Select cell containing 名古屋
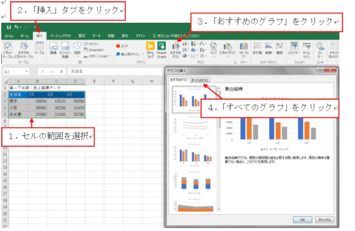Screen dimensions: 355x231 [x=18, y=115]
